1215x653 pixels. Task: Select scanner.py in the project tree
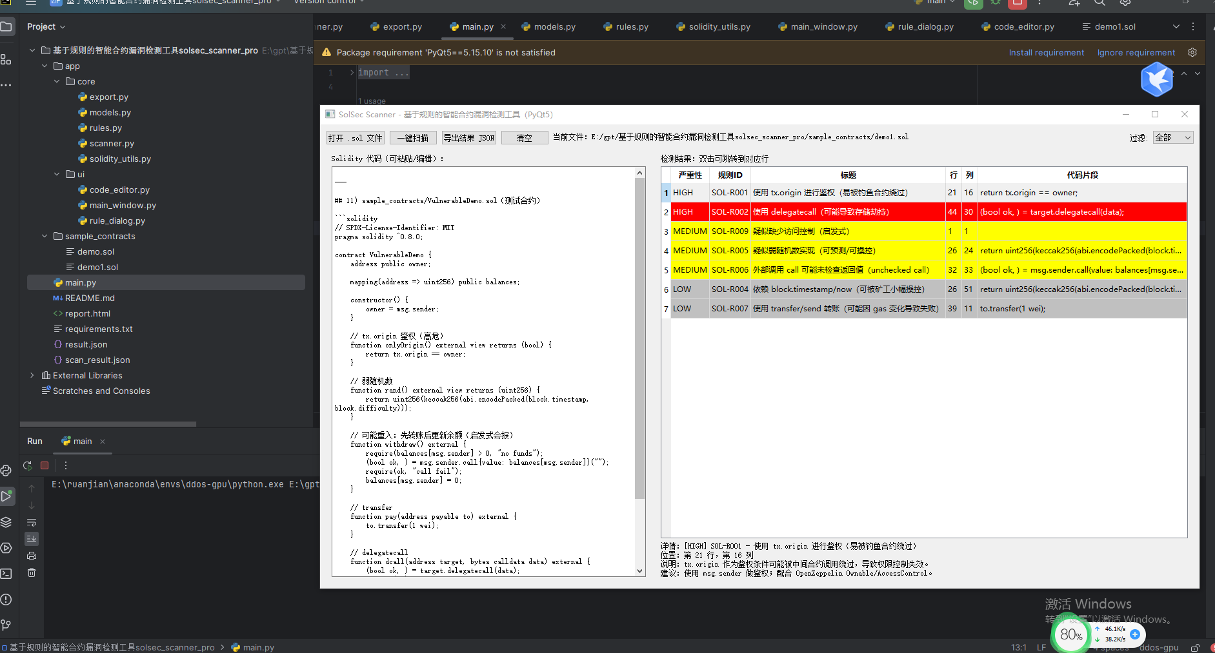pos(112,143)
